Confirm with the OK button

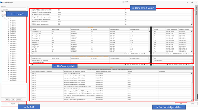pos(181,104)
